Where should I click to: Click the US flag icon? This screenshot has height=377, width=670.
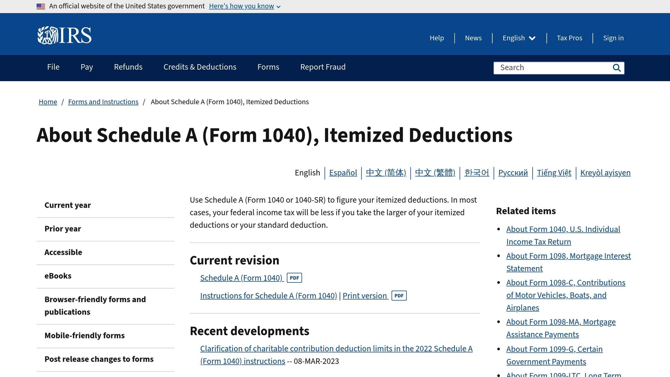coord(41,6)
